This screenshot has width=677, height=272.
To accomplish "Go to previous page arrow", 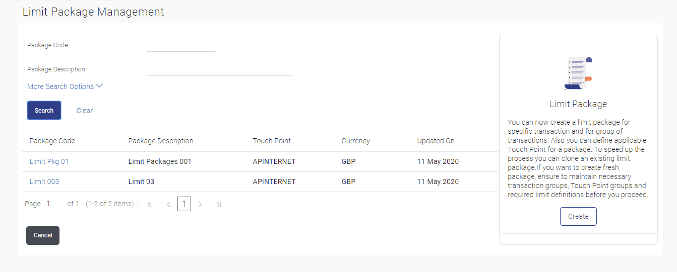I will [x=168, y=205].
